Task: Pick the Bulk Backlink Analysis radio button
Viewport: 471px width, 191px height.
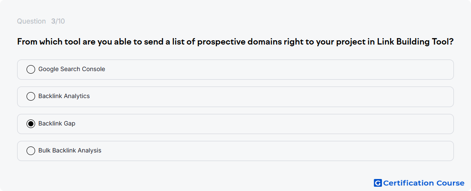Action: pos(31,151)
